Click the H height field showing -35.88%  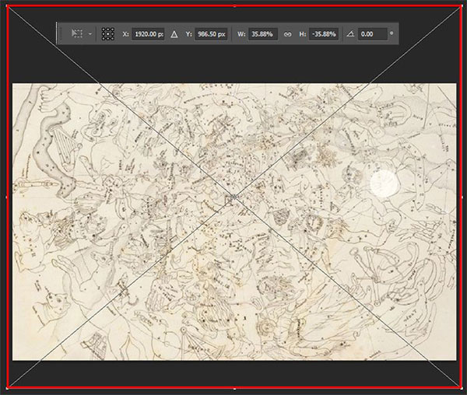tap(324, 34)
